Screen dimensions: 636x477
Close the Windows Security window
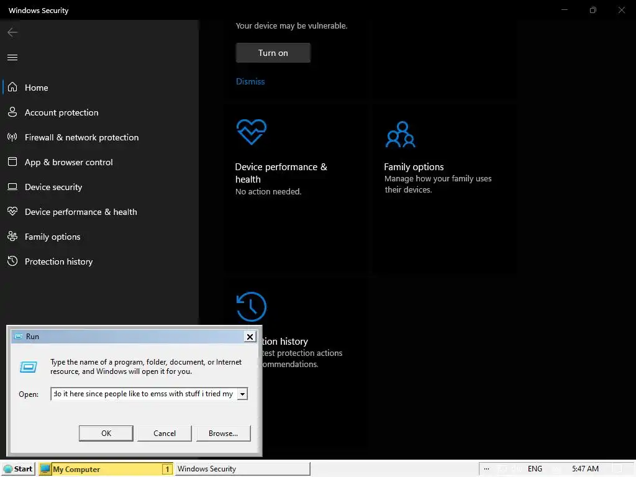coord(621,10)
